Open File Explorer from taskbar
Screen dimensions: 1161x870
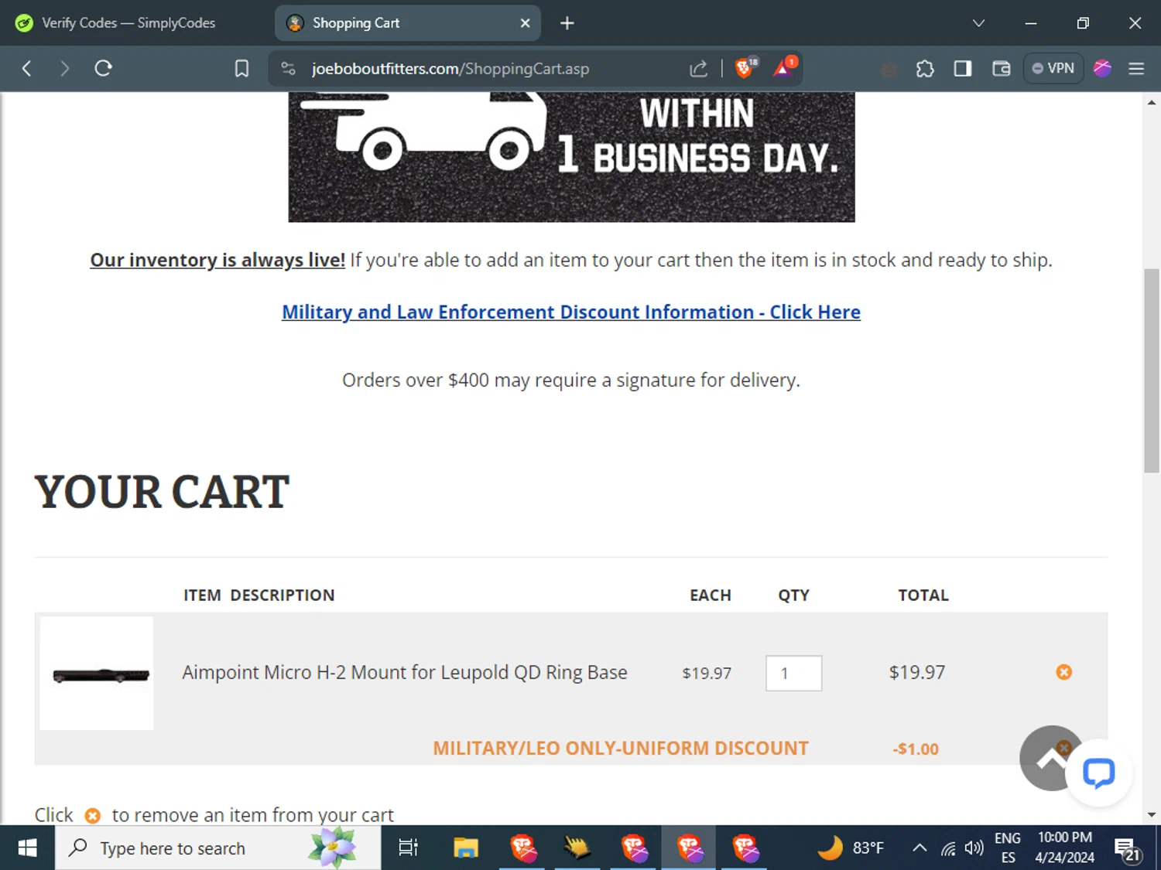click(x=466, y=848)
